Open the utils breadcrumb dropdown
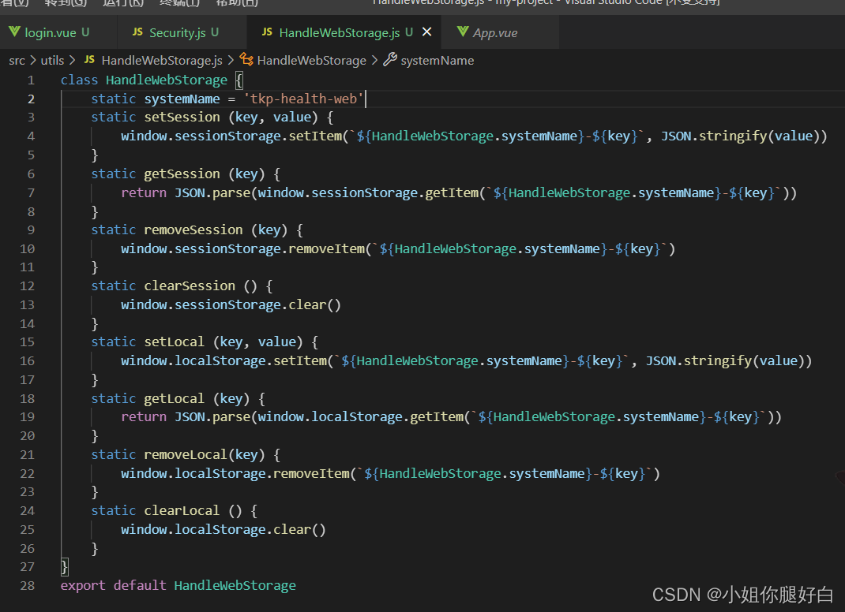Image resolution: width=845 pixels, height=612 pixels. tap(52, 60)
